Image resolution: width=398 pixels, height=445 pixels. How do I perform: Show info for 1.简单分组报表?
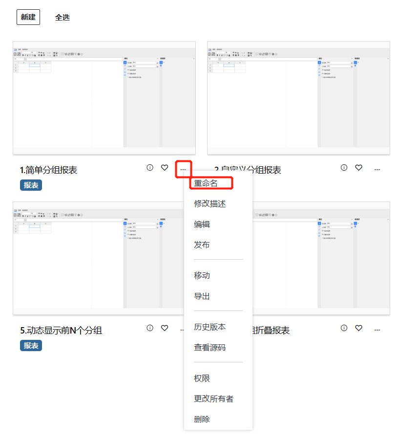150,167
